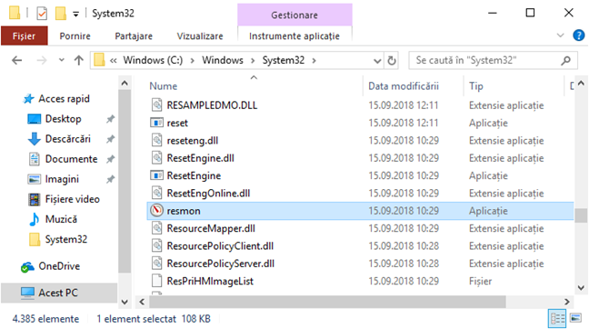Open the Fișier menu
Screen dimensions: 589x329
[24, 36]
